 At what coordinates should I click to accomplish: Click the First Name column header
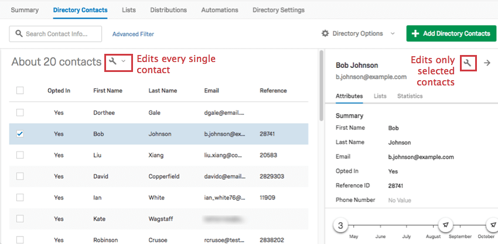pos(108,91)
